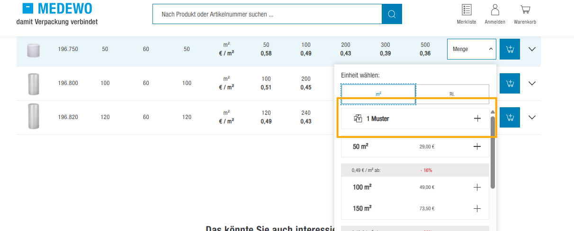Select the Rl. unit tab
574x231 pixels.
point(452,94)
